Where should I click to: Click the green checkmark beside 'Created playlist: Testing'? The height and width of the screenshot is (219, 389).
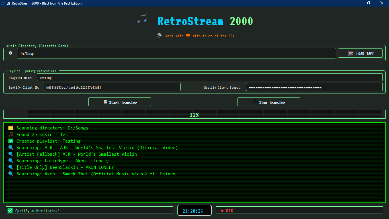point(11,141)
